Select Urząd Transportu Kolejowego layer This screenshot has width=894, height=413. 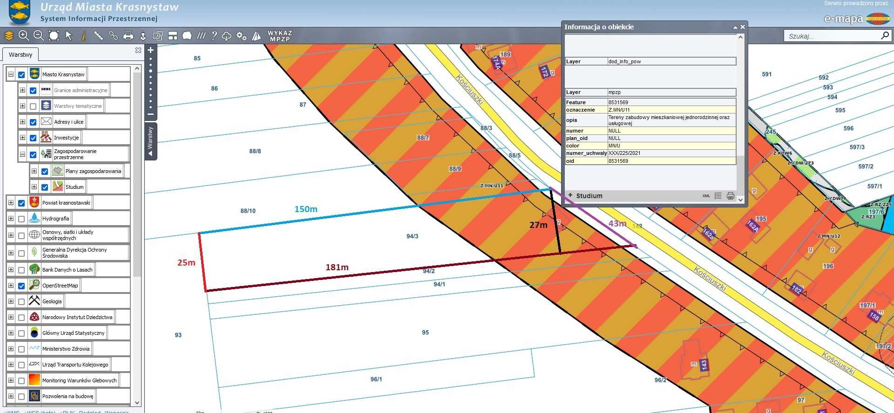point(75,365)
